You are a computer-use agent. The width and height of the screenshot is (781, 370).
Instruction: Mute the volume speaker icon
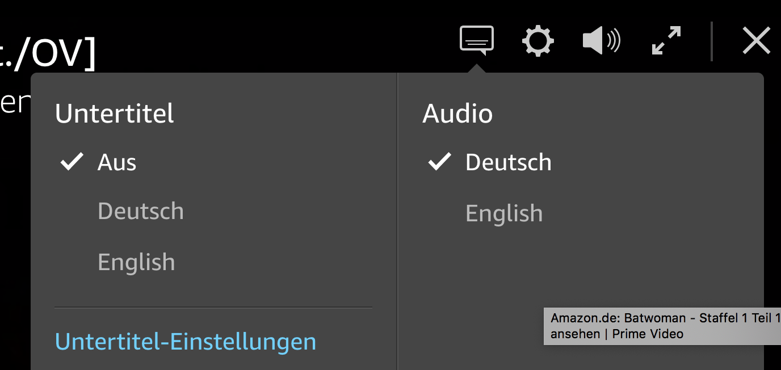pos(602,41)
